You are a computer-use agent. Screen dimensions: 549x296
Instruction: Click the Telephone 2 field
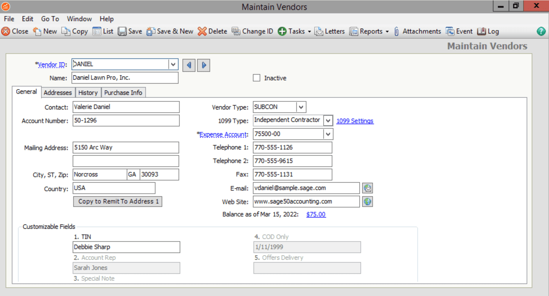pos(293,161)
